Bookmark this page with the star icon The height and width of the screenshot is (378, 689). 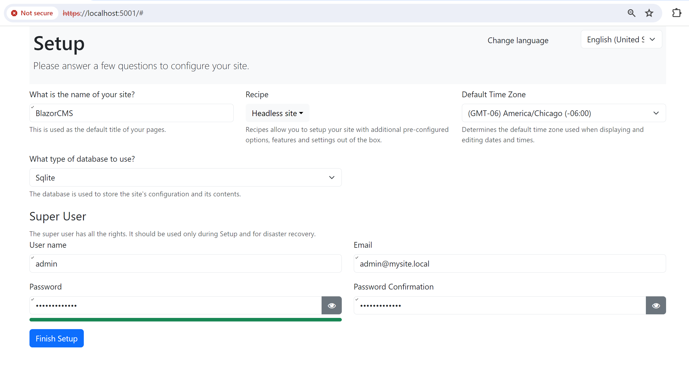pyautogui.click(x=649, y=13)
